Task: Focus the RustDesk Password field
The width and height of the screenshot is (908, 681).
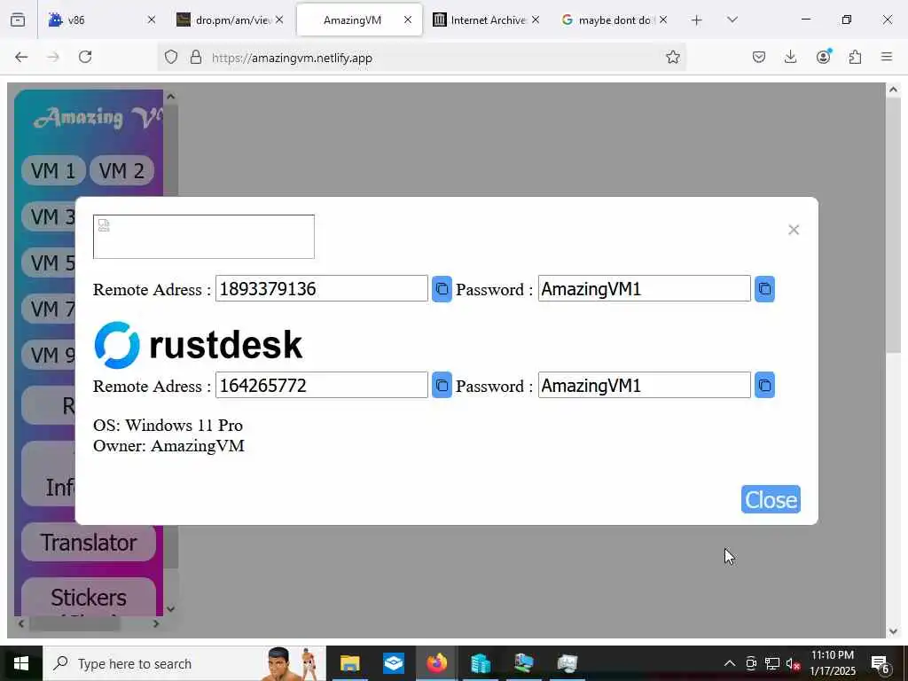Action: [644, 385]
